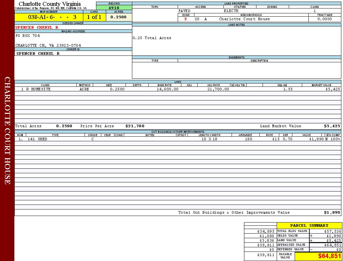Select the ELECTR utilities value
343x261 pixels.
click(x=231, y=11)
